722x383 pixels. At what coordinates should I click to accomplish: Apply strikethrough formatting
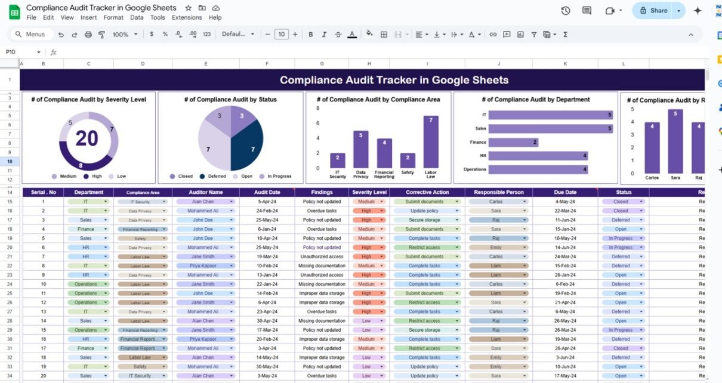(338, 35)
